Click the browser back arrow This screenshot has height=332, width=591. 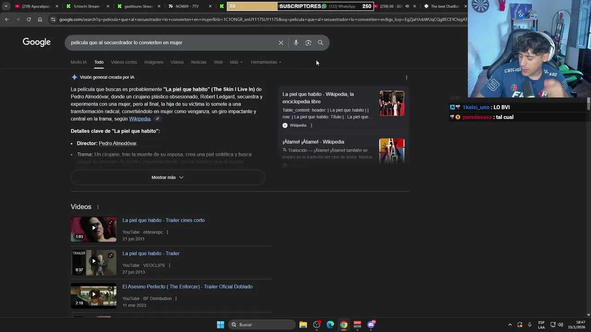(6, 19)
